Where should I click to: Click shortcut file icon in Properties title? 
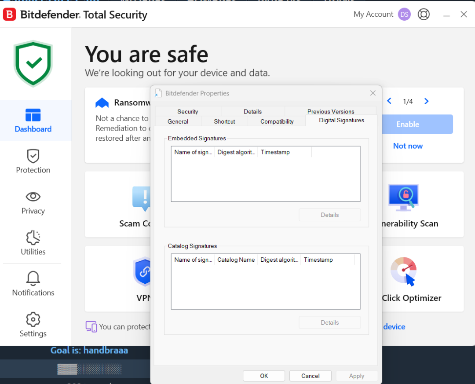click(158, 93)
